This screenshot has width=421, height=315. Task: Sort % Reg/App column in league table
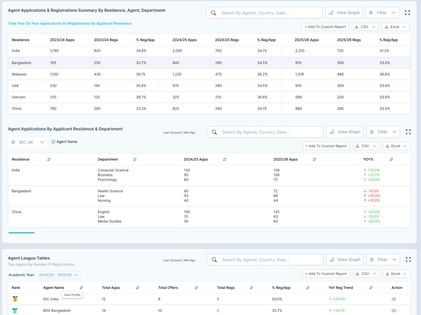(x=308, y=288)
